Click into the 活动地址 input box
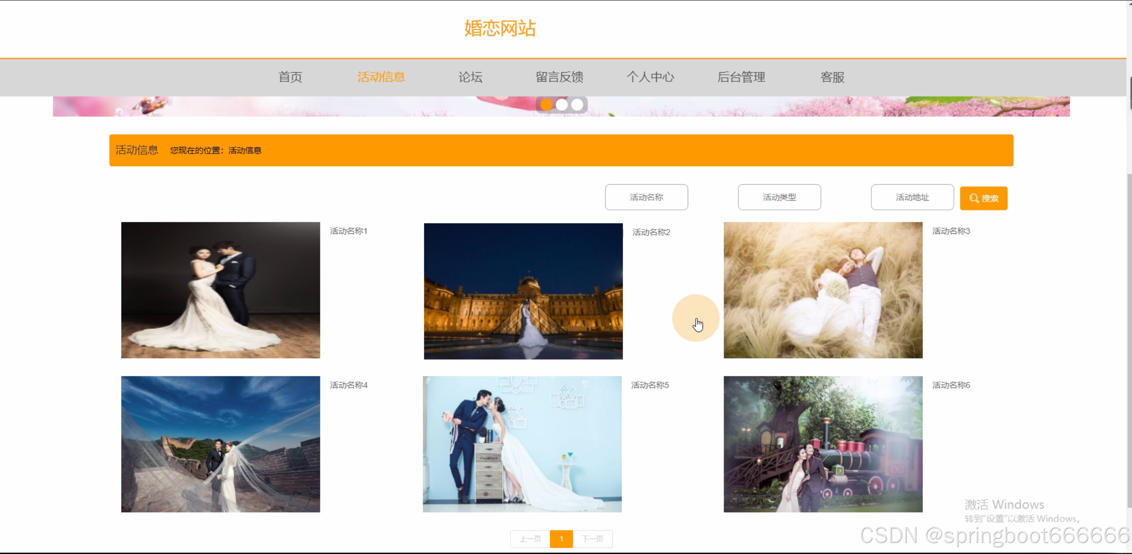The width and height of the screenshot is (1132, 554). pyautogui.click(x=912, y=197)
